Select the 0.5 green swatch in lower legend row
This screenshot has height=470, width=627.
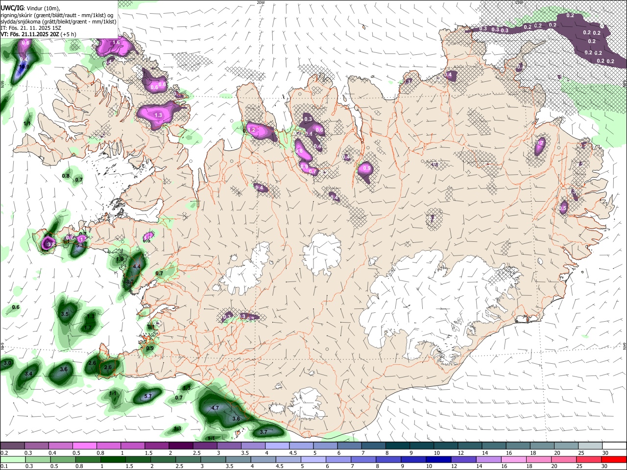pos(63,459)
